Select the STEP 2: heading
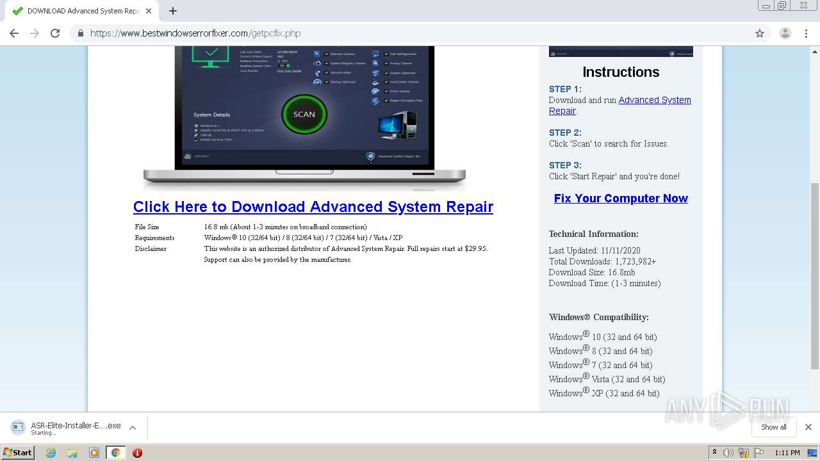The image size is (820, 461). pyautogui.click(x=565, y=133)
